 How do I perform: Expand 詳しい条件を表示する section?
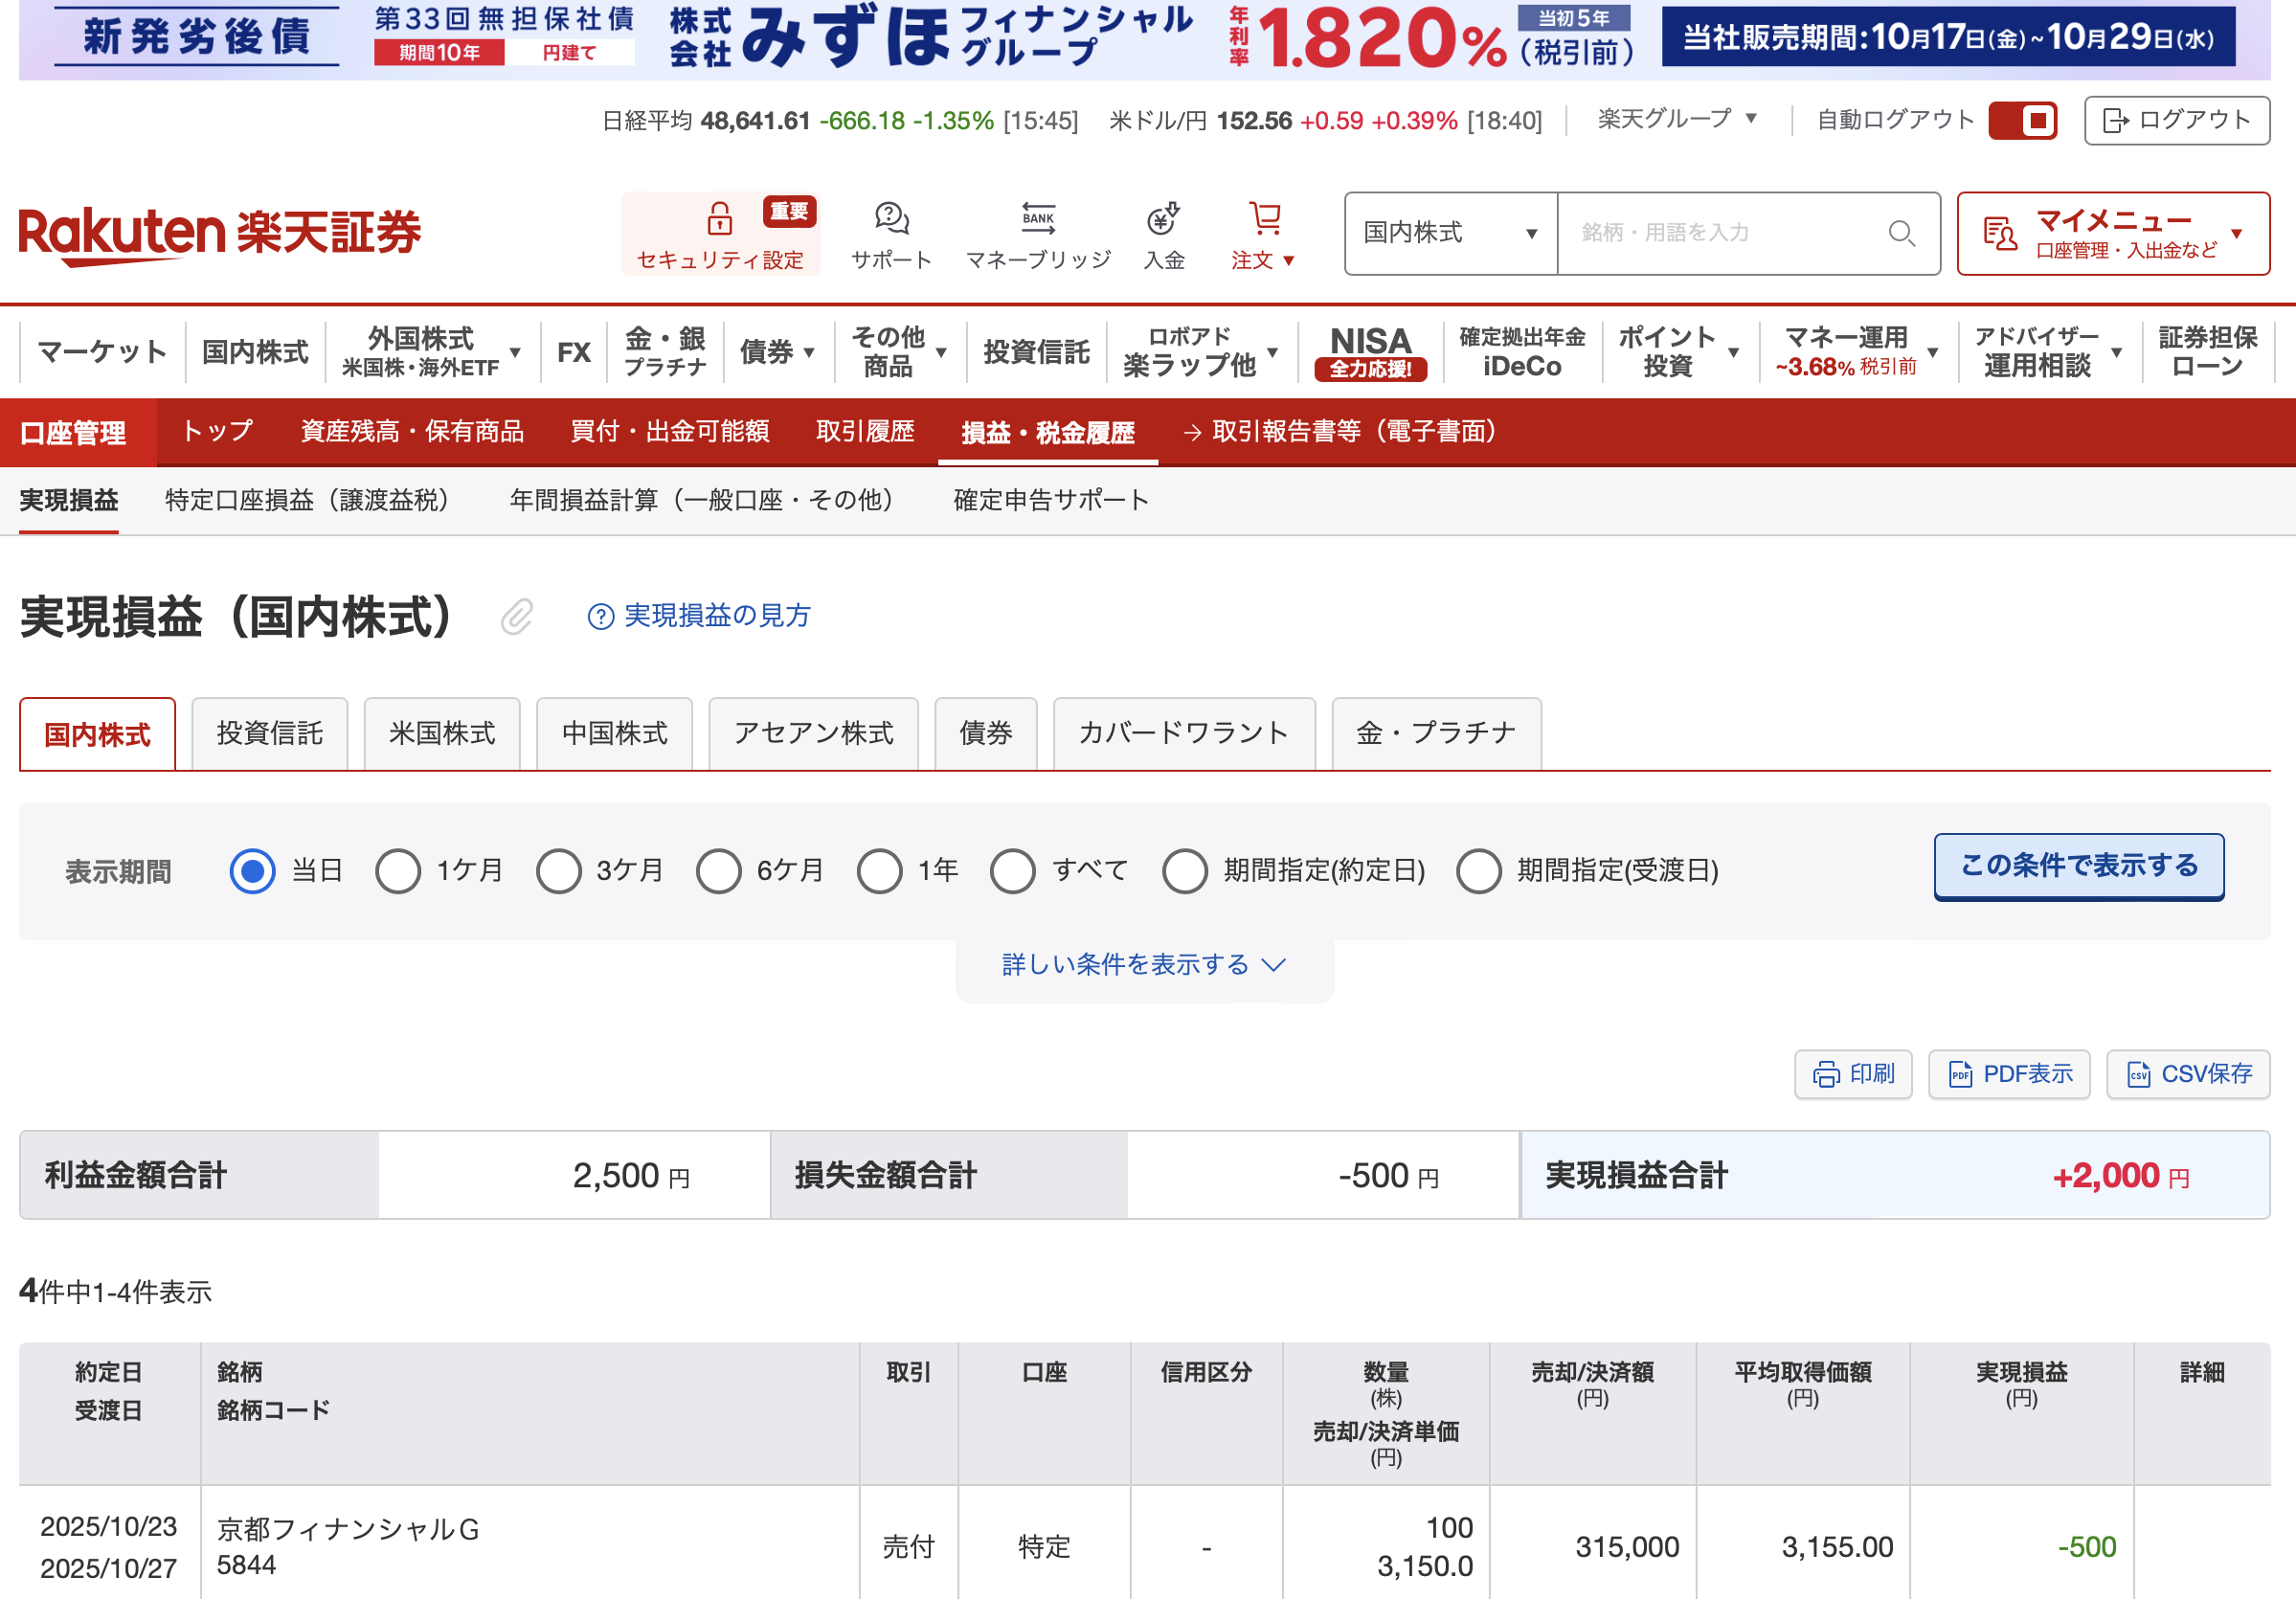click(1143, 964)
